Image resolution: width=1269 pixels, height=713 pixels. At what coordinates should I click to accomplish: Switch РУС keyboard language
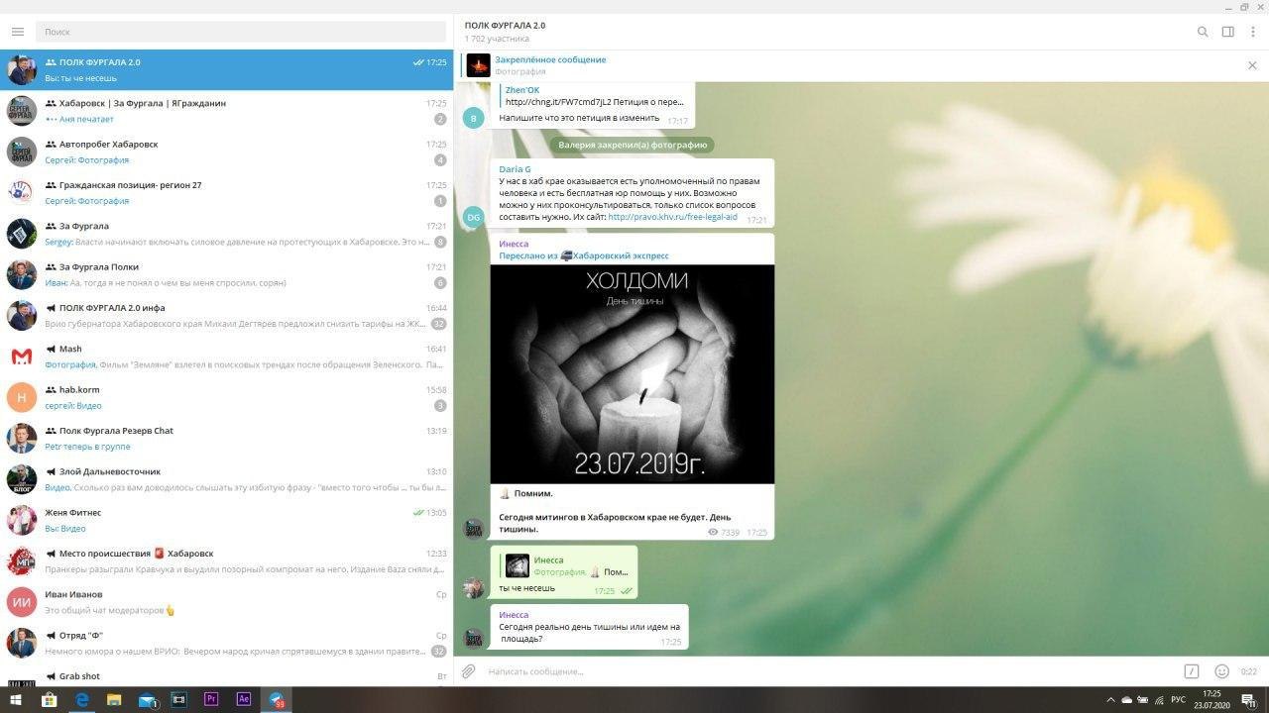click(1178, 699)
